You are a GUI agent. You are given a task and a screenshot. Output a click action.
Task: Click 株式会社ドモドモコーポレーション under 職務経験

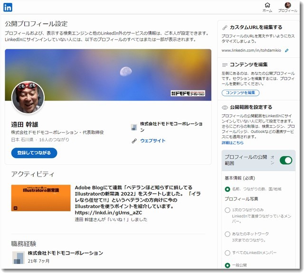point(66,253)
